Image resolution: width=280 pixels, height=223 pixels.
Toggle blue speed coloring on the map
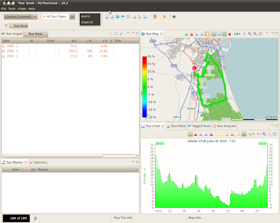(197, 34)
